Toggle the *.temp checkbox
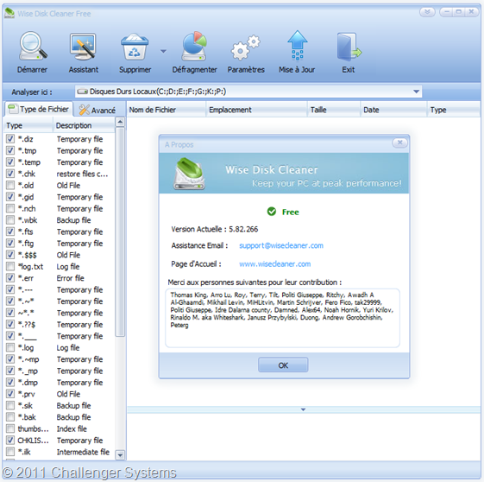Image resolution: width=484 pixels, height=482 pixels. [10, 162]
